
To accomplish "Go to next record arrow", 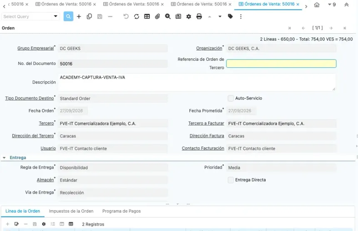I will 331,28.
